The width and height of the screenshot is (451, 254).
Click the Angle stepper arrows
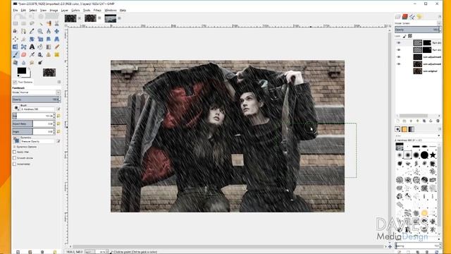(54, 131)
